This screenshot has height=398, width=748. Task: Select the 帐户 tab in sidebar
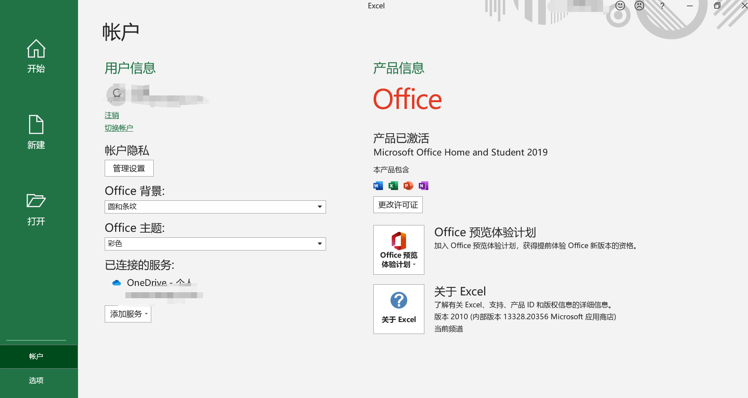[39, 356]
